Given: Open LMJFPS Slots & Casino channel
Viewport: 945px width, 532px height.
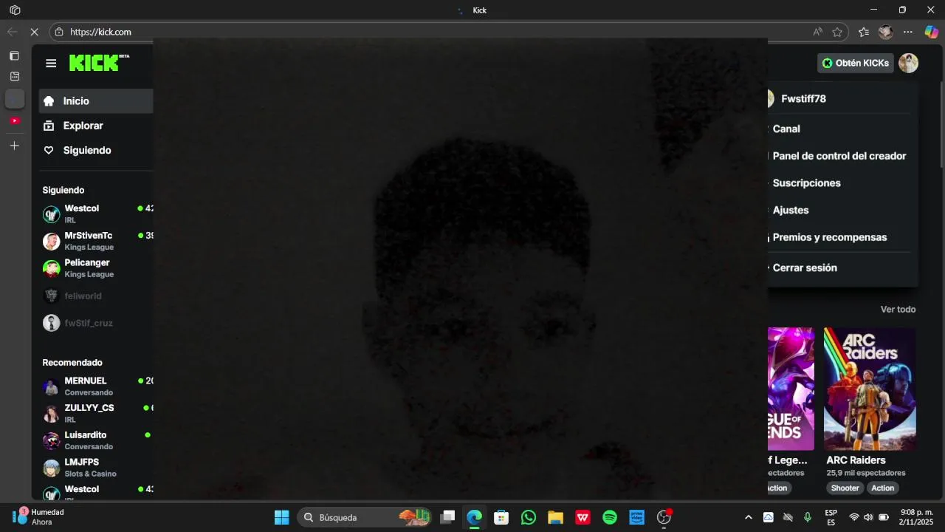Looking at the screenshot, I should click(97, 468).
